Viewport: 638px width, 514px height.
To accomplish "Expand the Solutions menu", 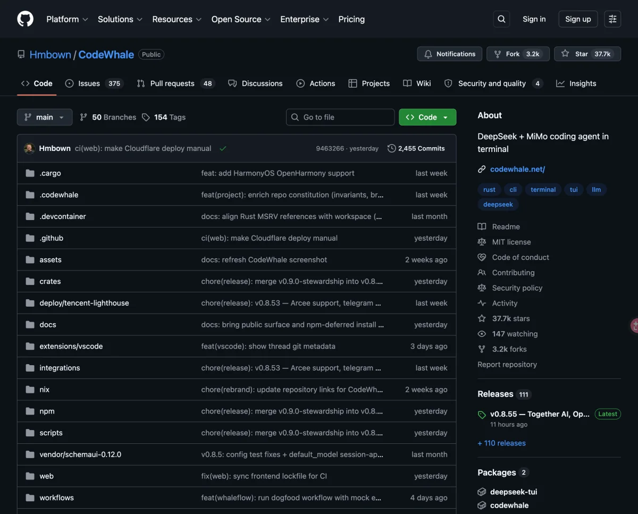I will click(120, 19).
